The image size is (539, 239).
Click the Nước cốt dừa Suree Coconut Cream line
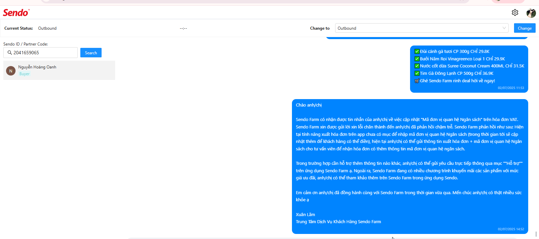tap(469, 66)
